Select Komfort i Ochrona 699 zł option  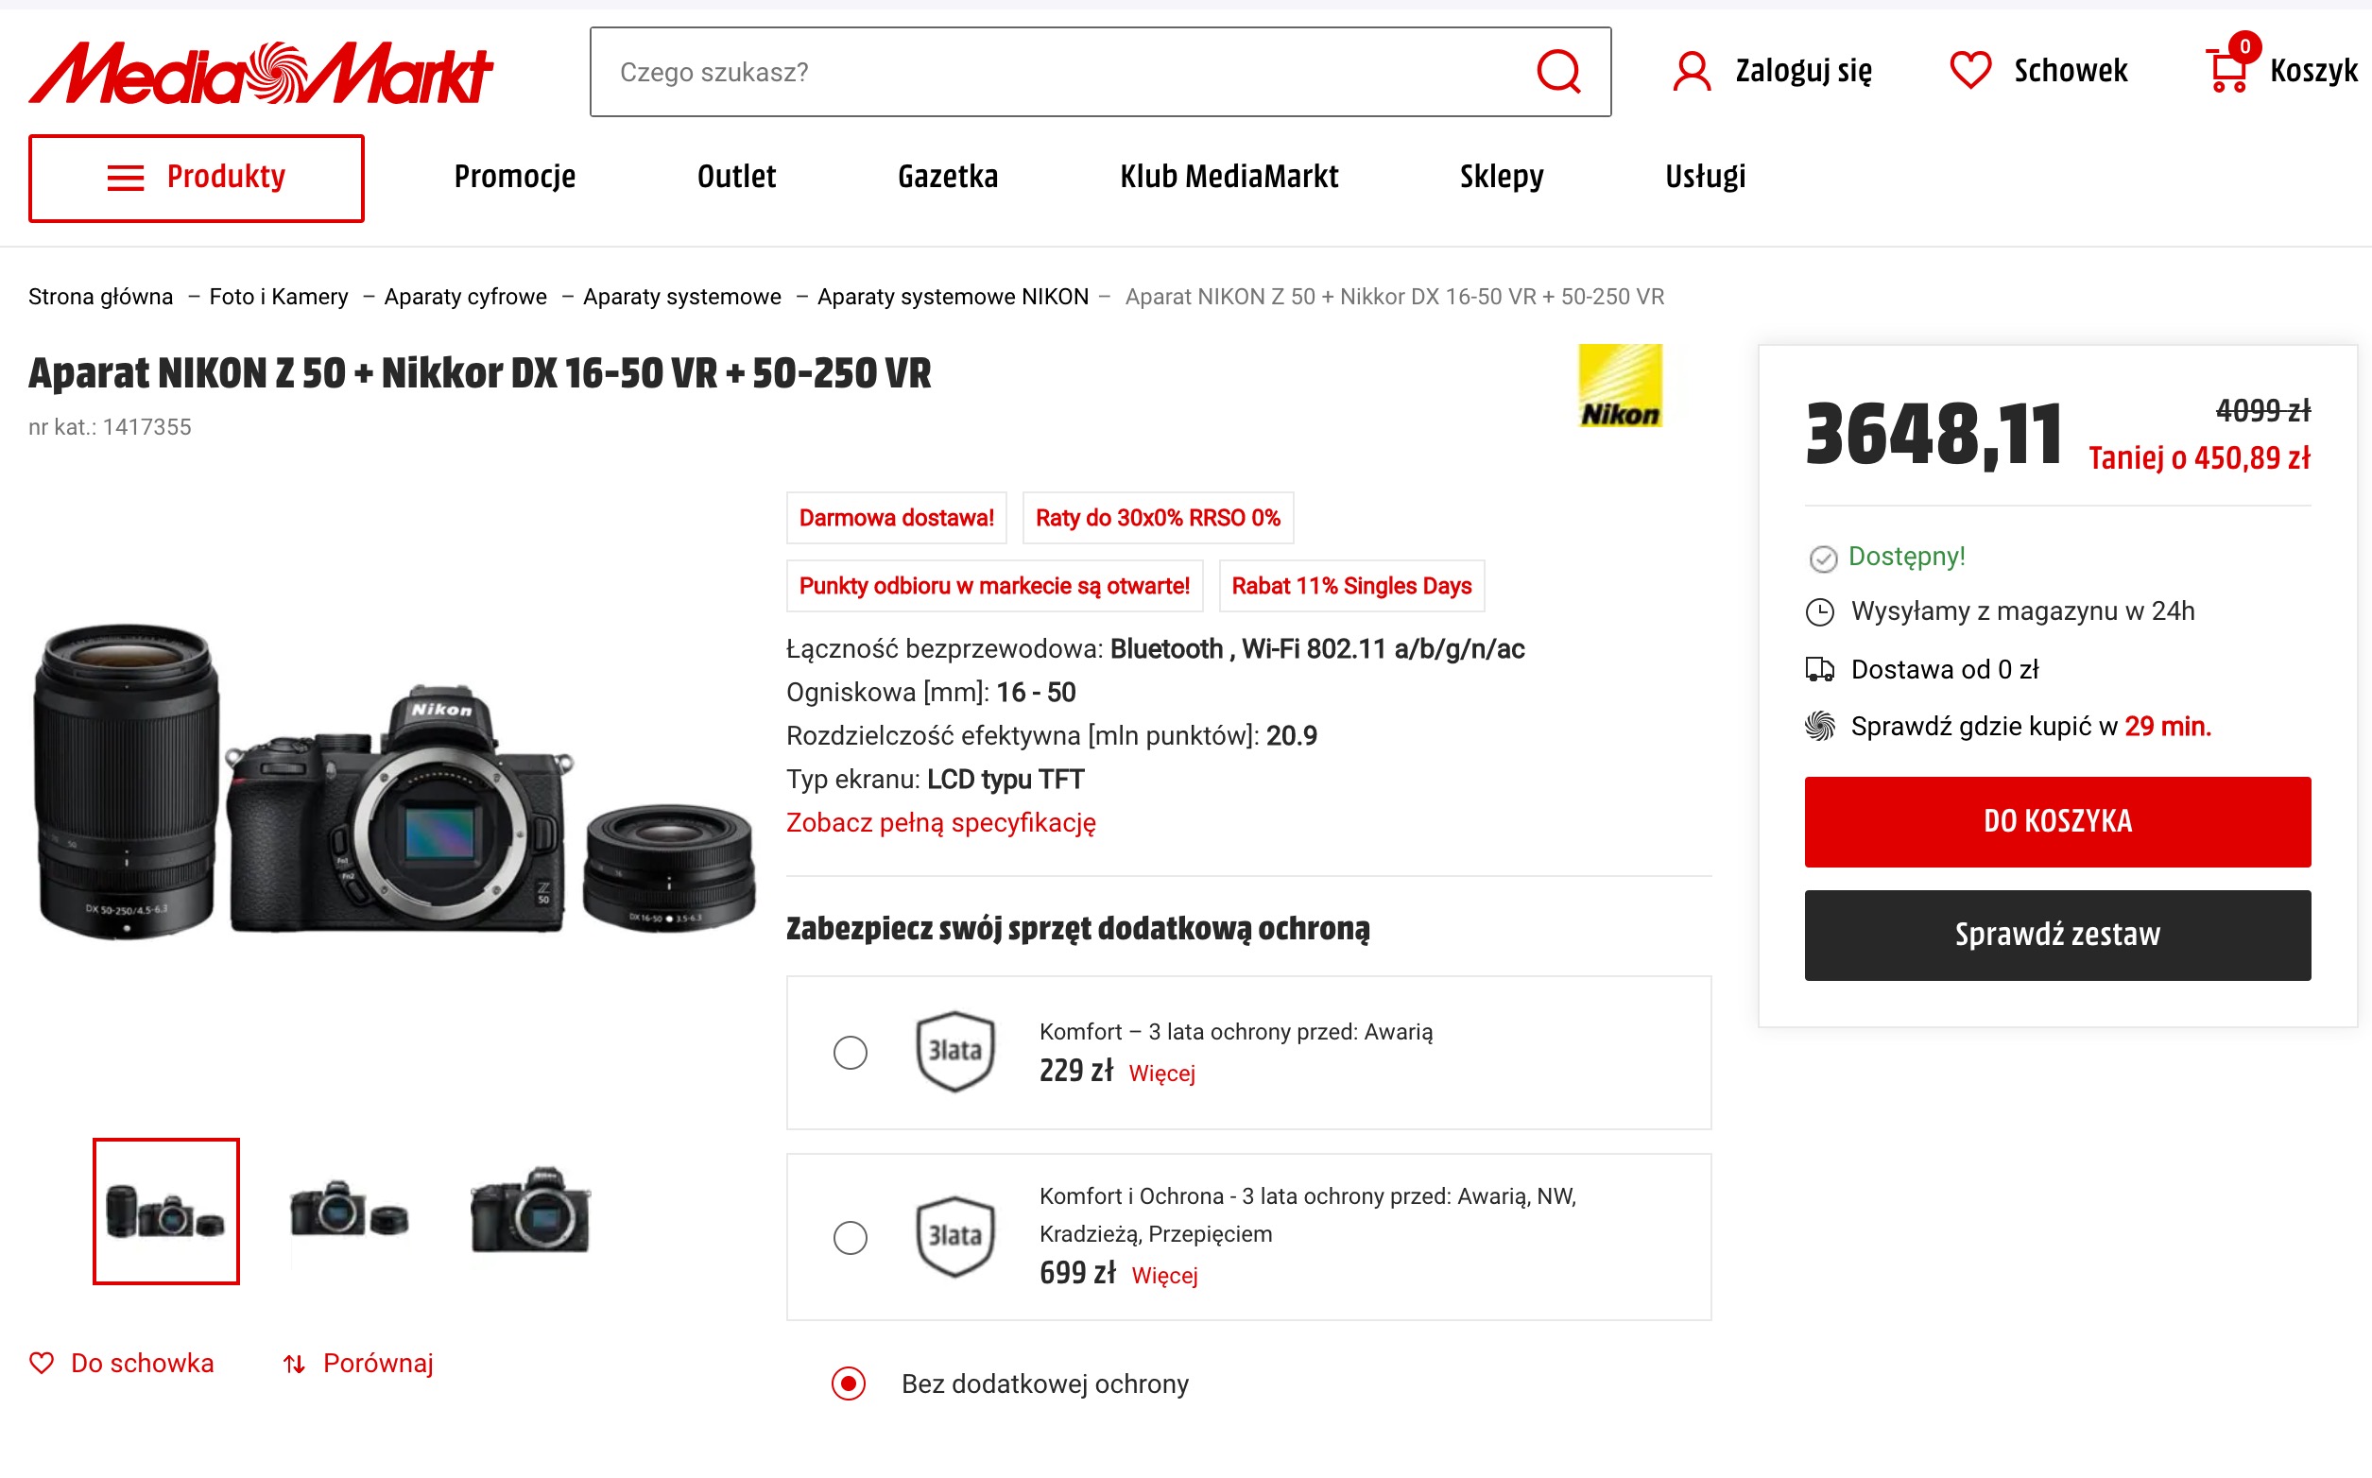[x=851, y=1238]
